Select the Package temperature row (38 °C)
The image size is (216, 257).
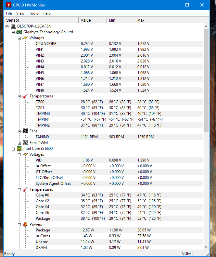[x=119, y=218]
